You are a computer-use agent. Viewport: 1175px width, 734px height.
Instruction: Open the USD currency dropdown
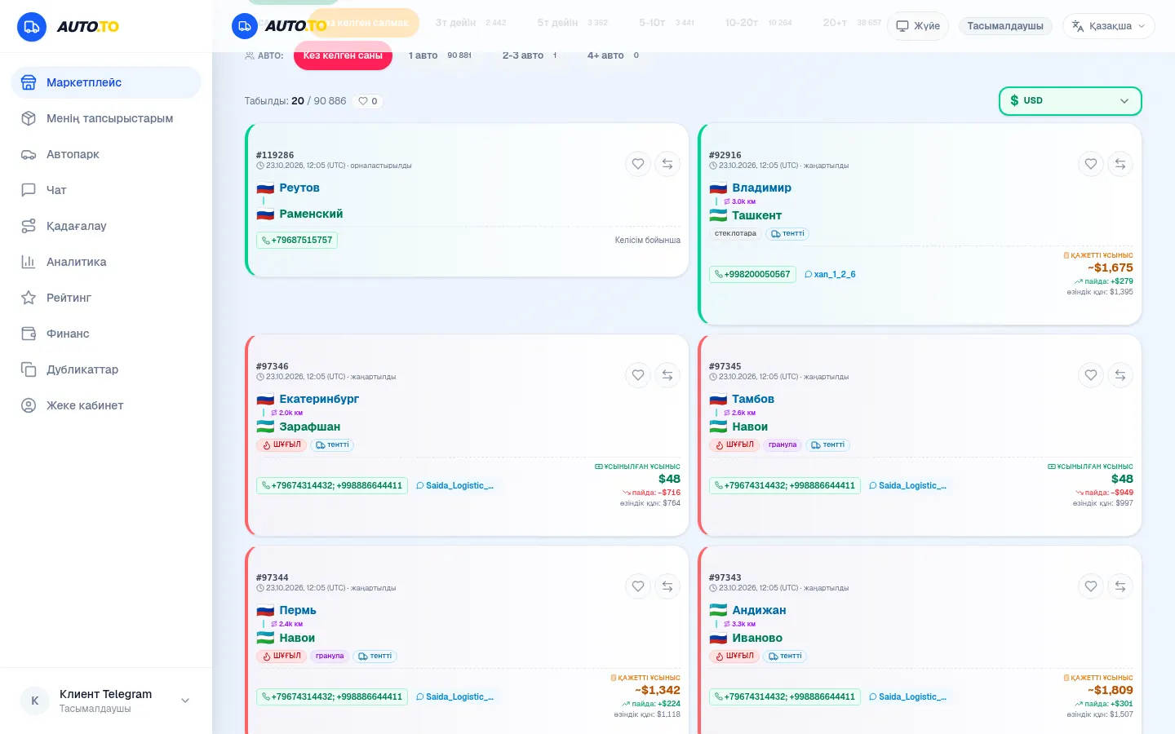[1070, 101]
